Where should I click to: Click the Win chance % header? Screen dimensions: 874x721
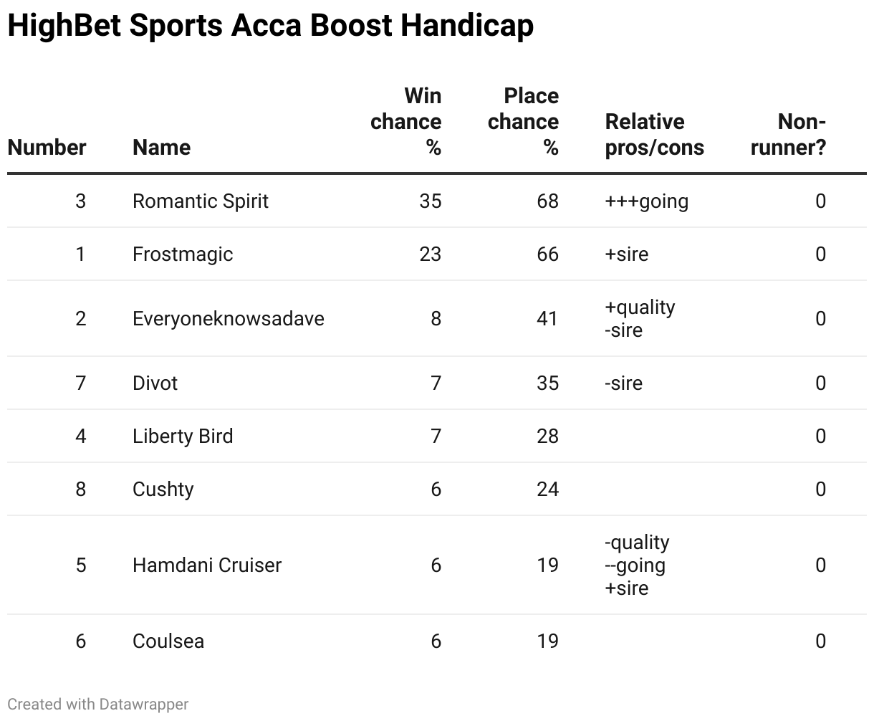point(406,121)
